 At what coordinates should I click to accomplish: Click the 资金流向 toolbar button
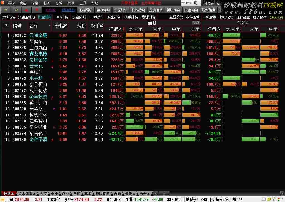191,10
